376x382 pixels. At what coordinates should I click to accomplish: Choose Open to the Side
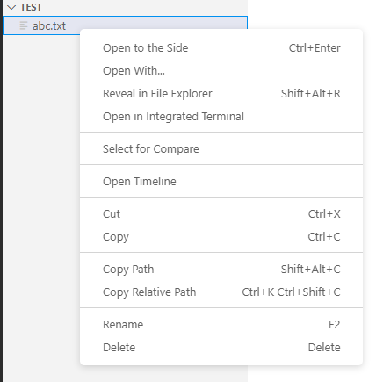click(221, 48)
